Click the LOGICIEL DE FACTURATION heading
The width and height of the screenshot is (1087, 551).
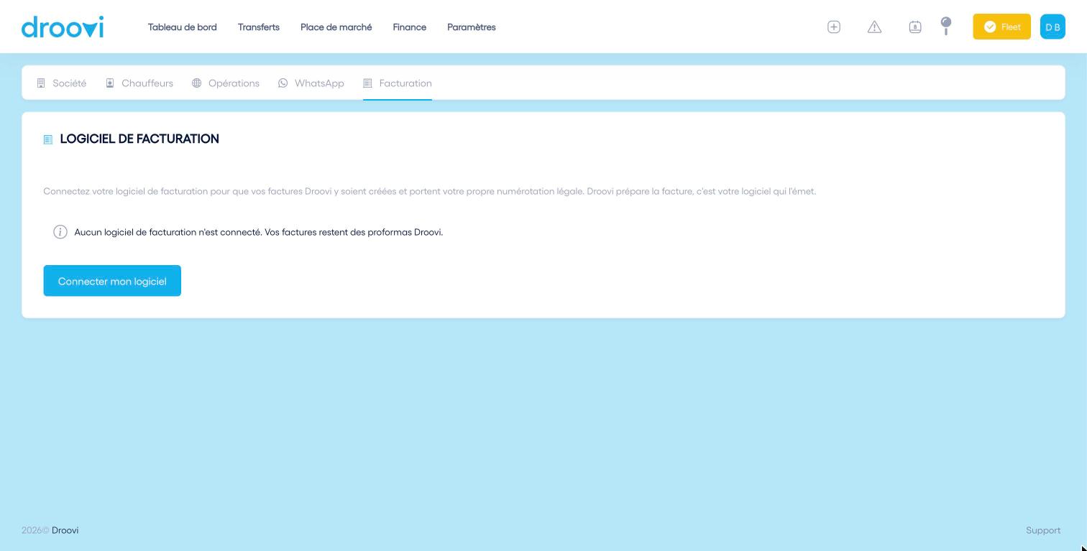click(139, 139)
